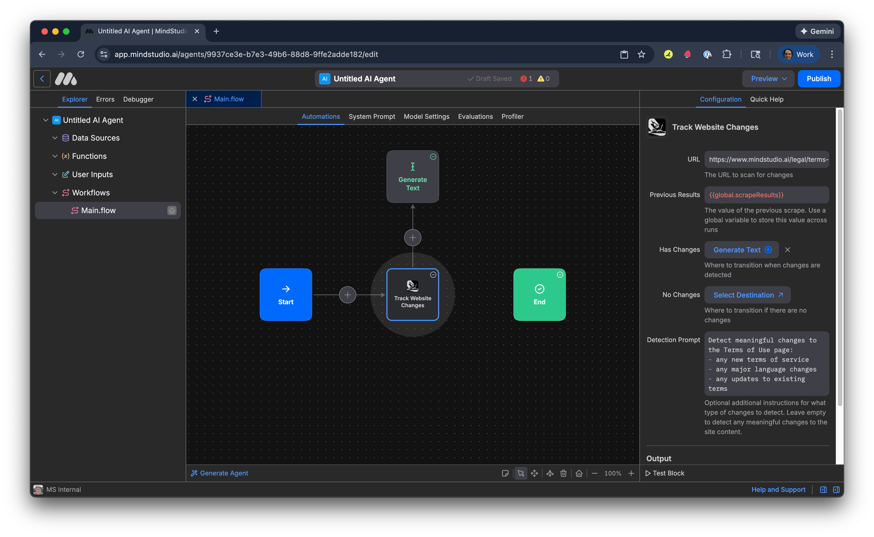Zoom out with the minus icon

tap(594, 473)
